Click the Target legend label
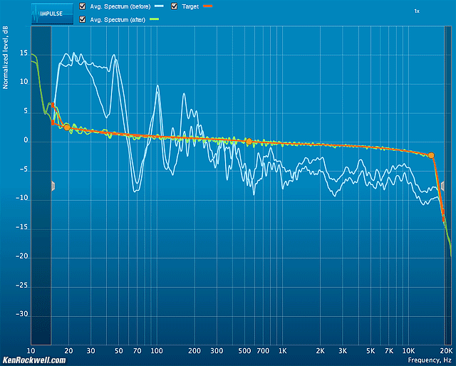Viewport: 456px width, 366px height. point(190,6)
